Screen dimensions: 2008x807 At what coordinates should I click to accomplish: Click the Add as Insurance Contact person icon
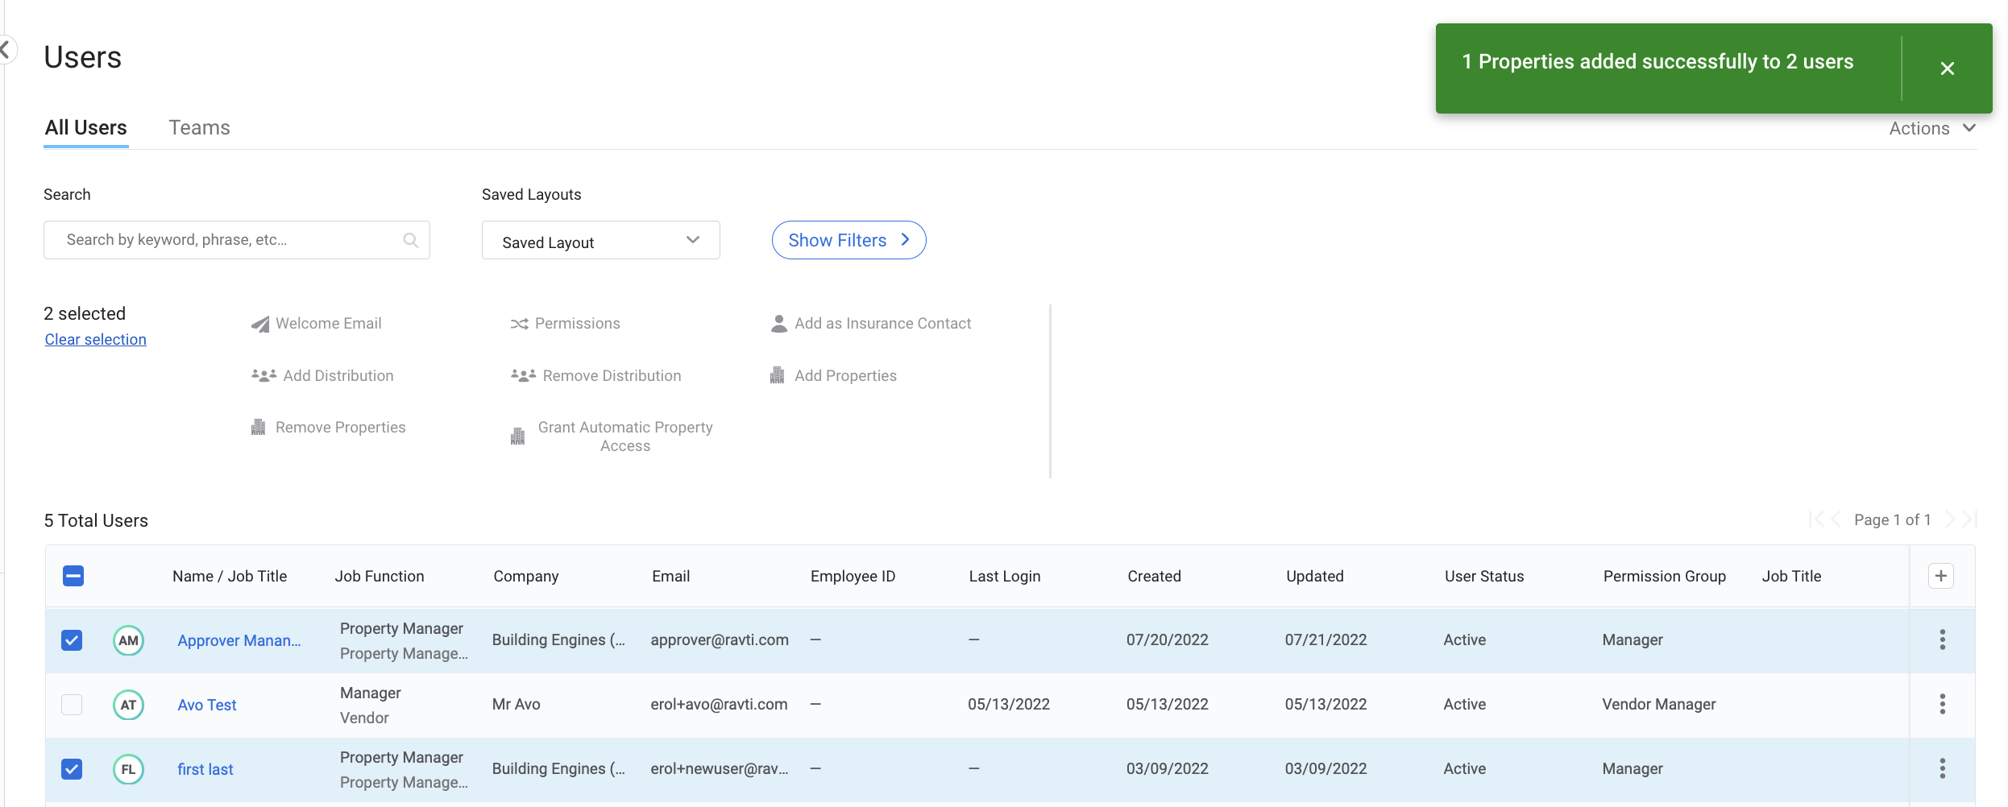click(778, 324)
